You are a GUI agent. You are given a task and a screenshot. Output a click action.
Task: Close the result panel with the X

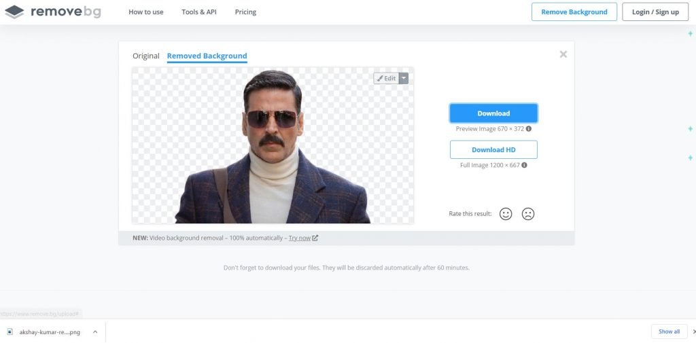pyautogui.click(x=563, y=54)
